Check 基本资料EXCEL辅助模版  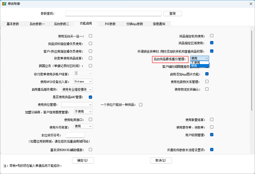[x=90, y=150]
